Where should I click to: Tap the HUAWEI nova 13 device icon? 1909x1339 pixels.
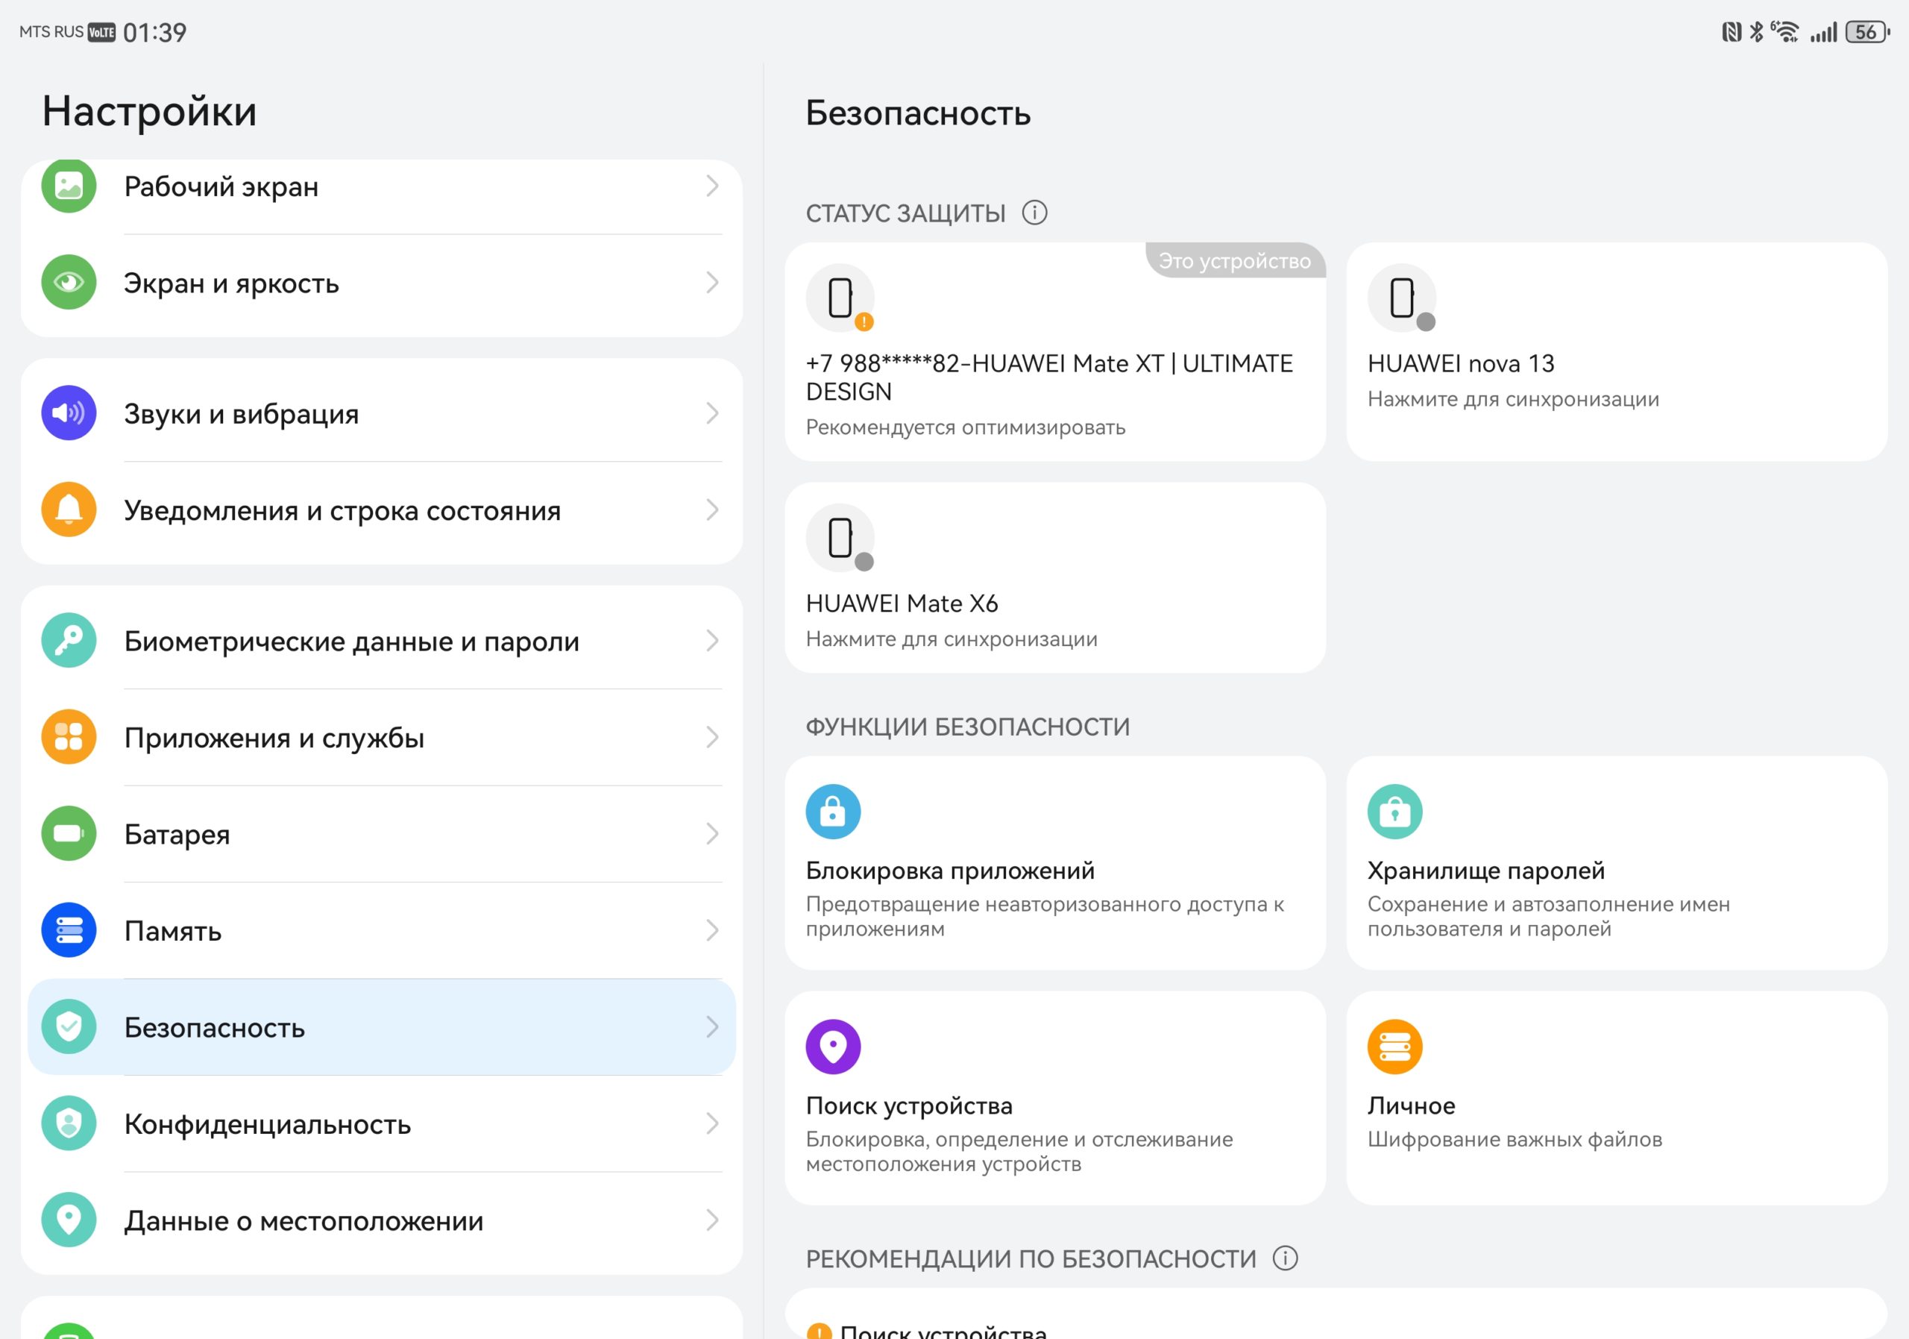[1403, 298]
